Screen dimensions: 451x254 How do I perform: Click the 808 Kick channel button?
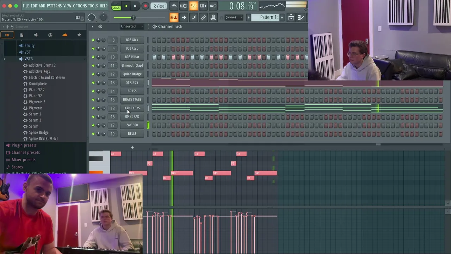click(x=132, y=40)
